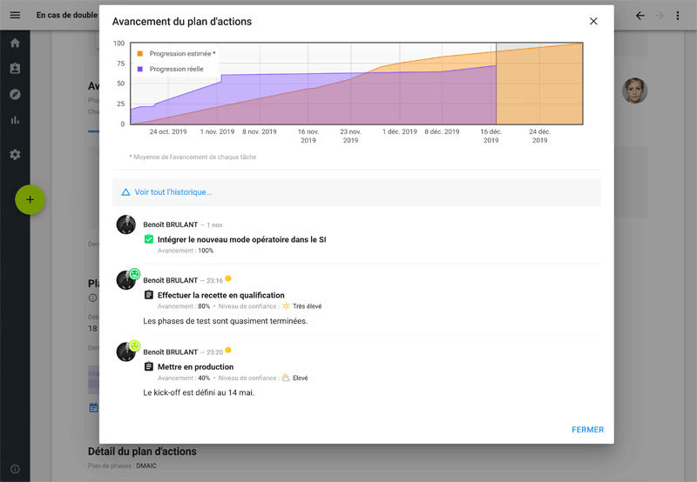Click the DMAIC phase plan value in background
697x482 pixels.
[x=146, y=466]
